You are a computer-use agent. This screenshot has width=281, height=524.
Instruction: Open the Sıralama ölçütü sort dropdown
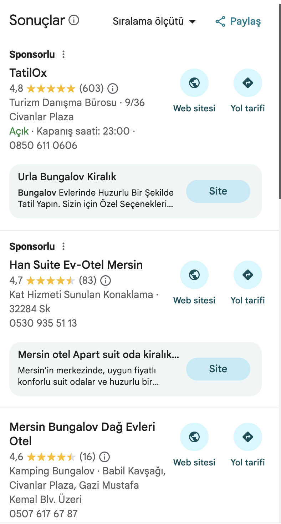pos(154,21)
